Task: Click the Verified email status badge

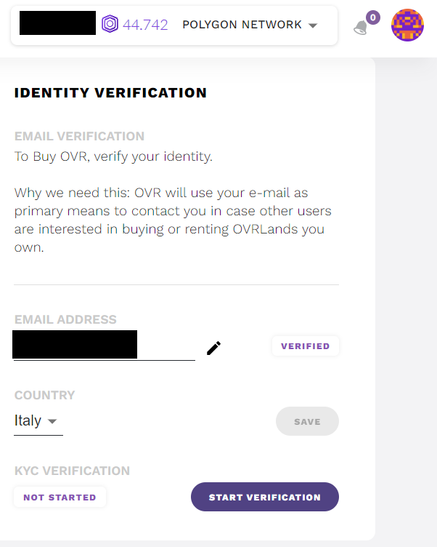Action: 305,346
